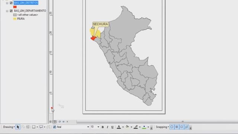238x134 pixels.
Task: Click the Line Color pen icon
Action: (x=136, y=127)
